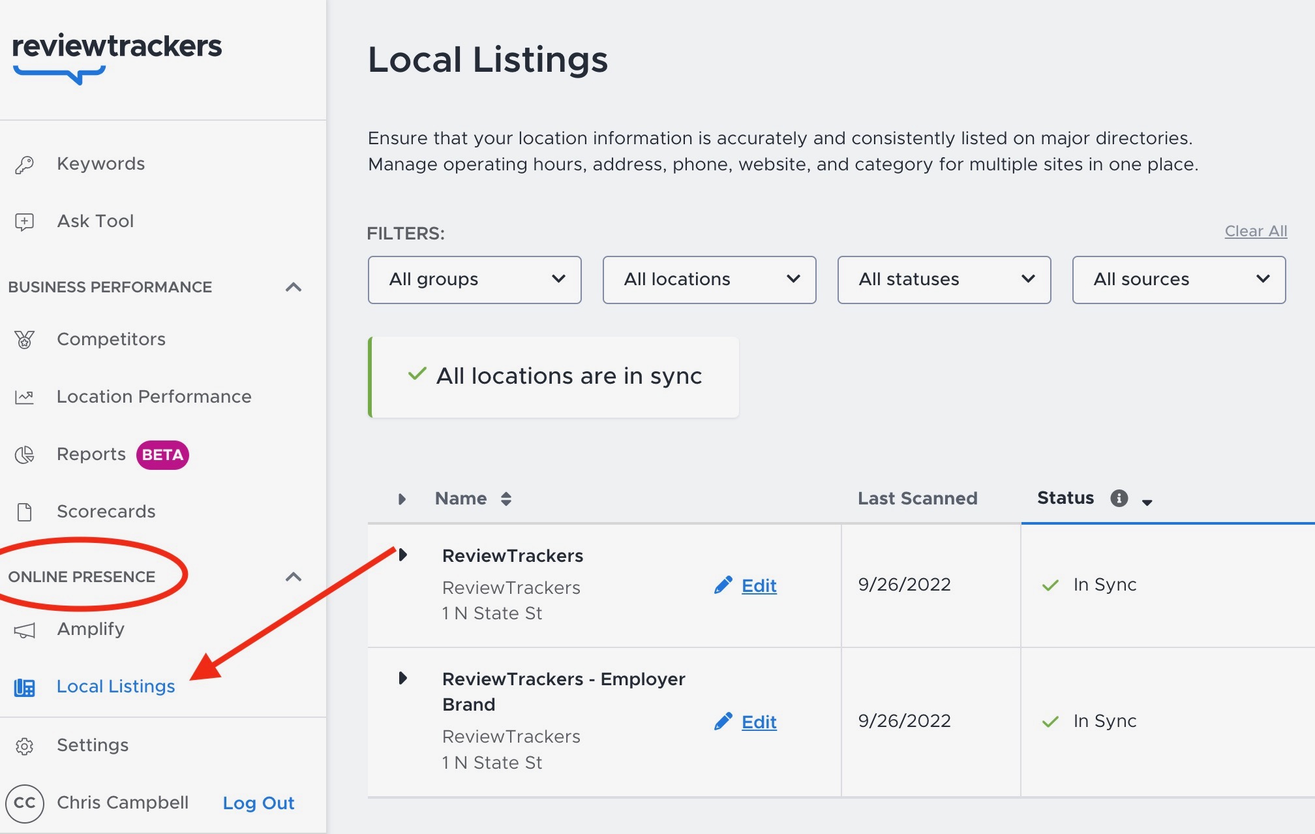Expand all rows via header triangle
The height and width of the screenshot is (834, 1315).
[402, 499]
